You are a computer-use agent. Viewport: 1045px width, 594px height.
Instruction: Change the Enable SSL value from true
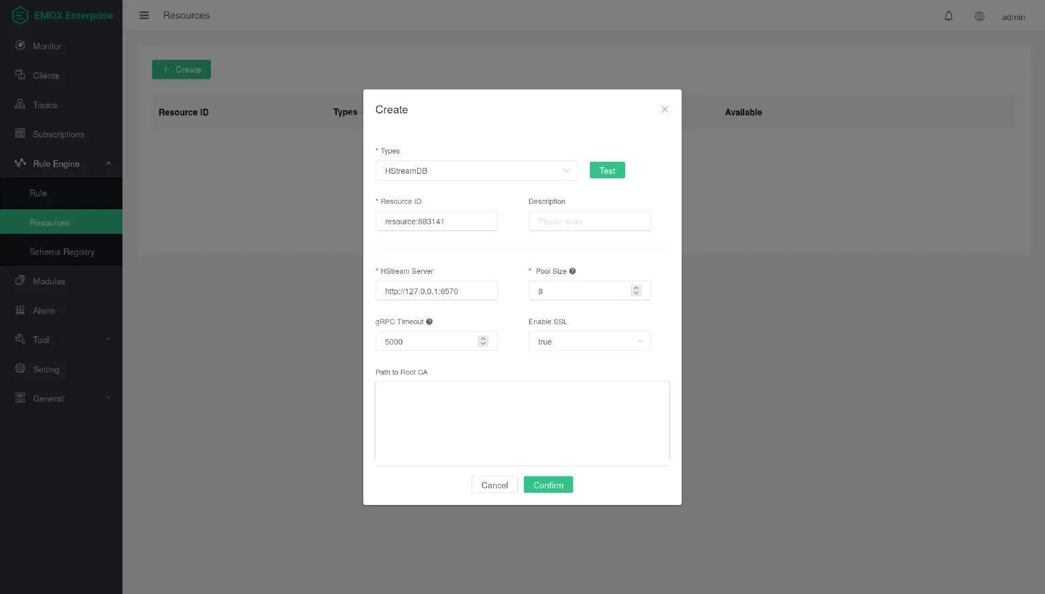point(589,340)
